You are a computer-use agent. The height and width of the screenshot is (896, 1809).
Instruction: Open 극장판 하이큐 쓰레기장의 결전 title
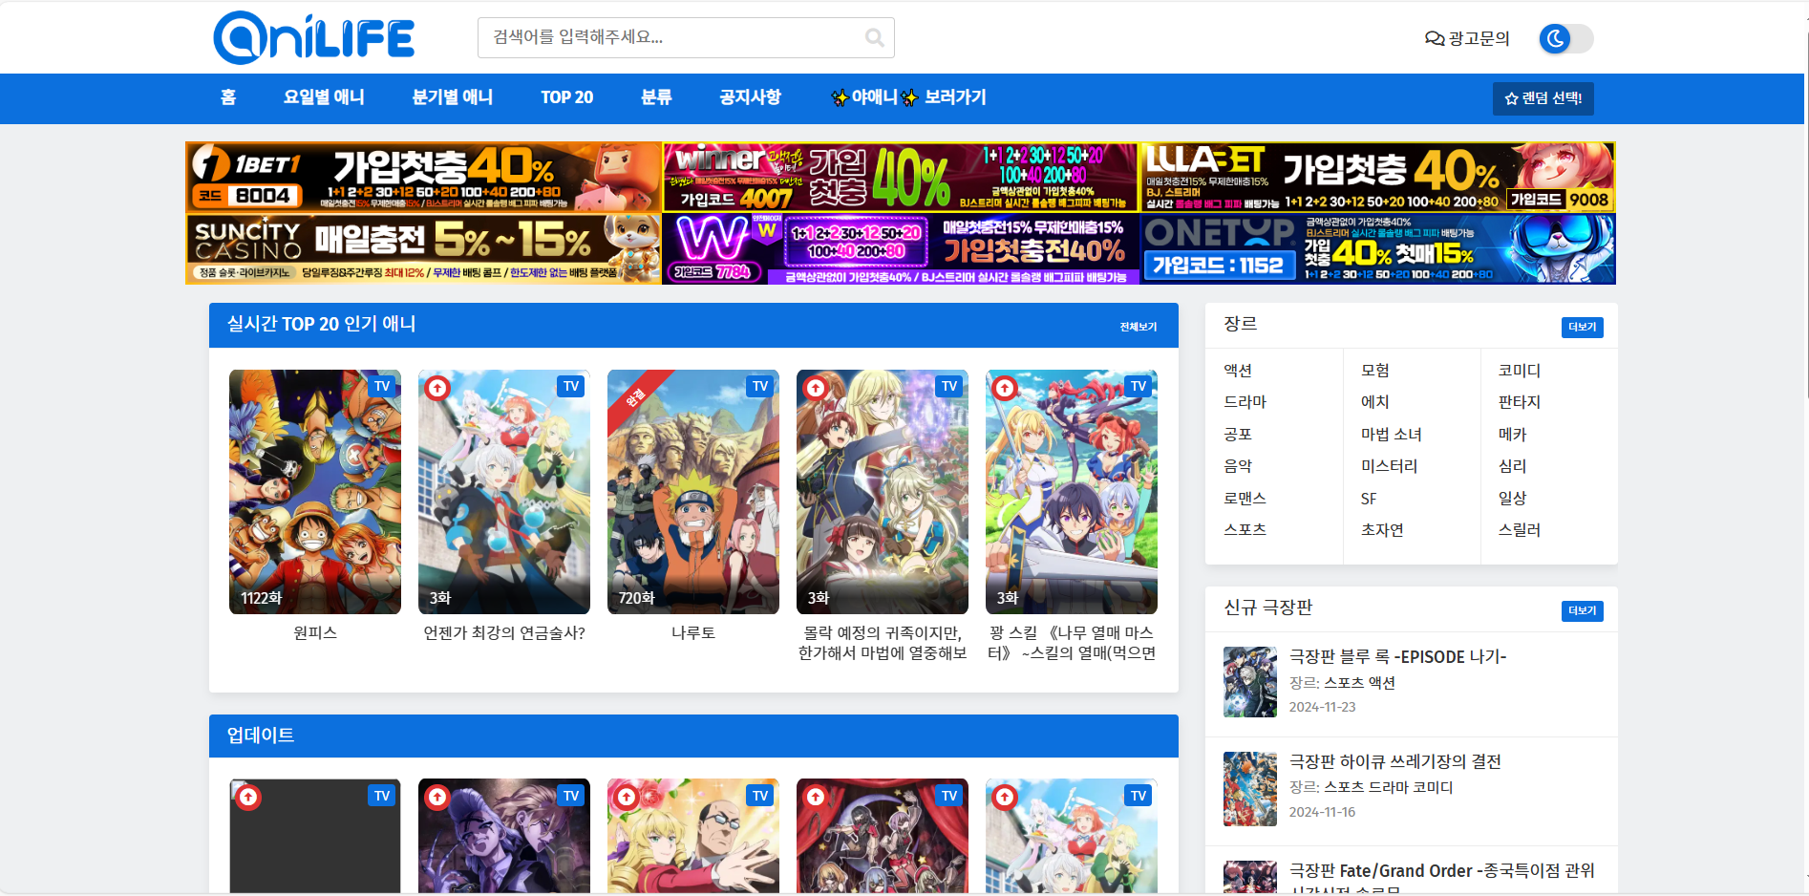point(1395,761)
